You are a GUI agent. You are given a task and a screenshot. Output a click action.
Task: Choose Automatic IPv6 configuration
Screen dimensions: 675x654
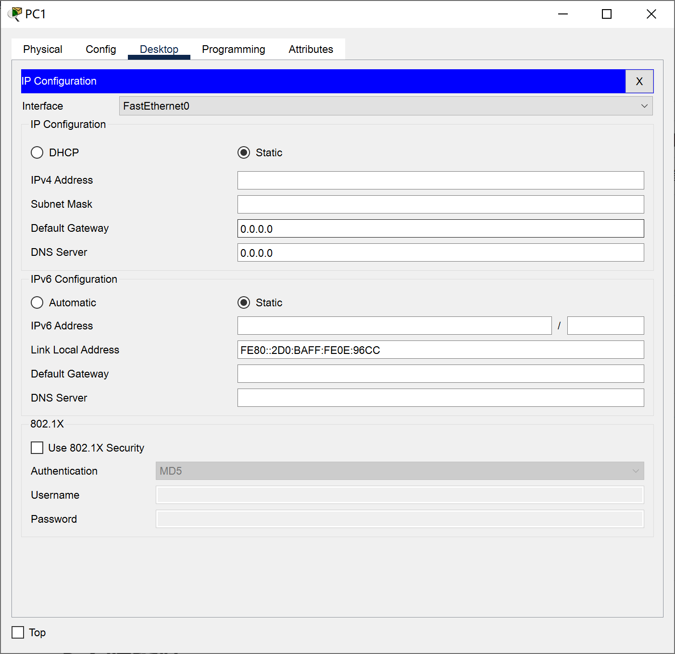coord(37,302)
